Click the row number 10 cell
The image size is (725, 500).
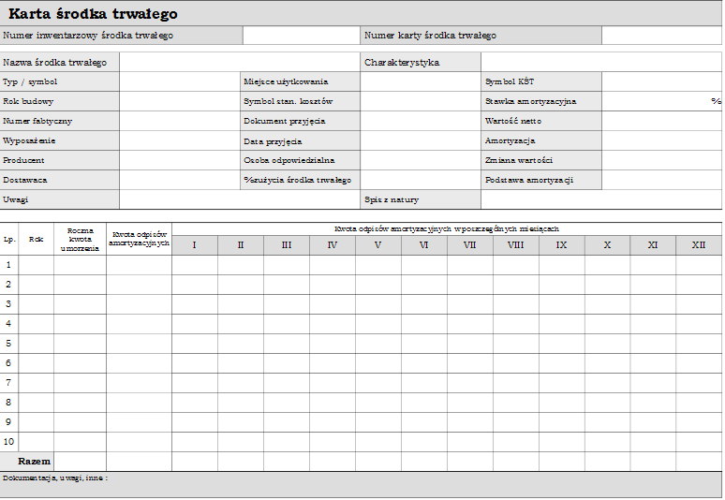[x=9, y=441]
